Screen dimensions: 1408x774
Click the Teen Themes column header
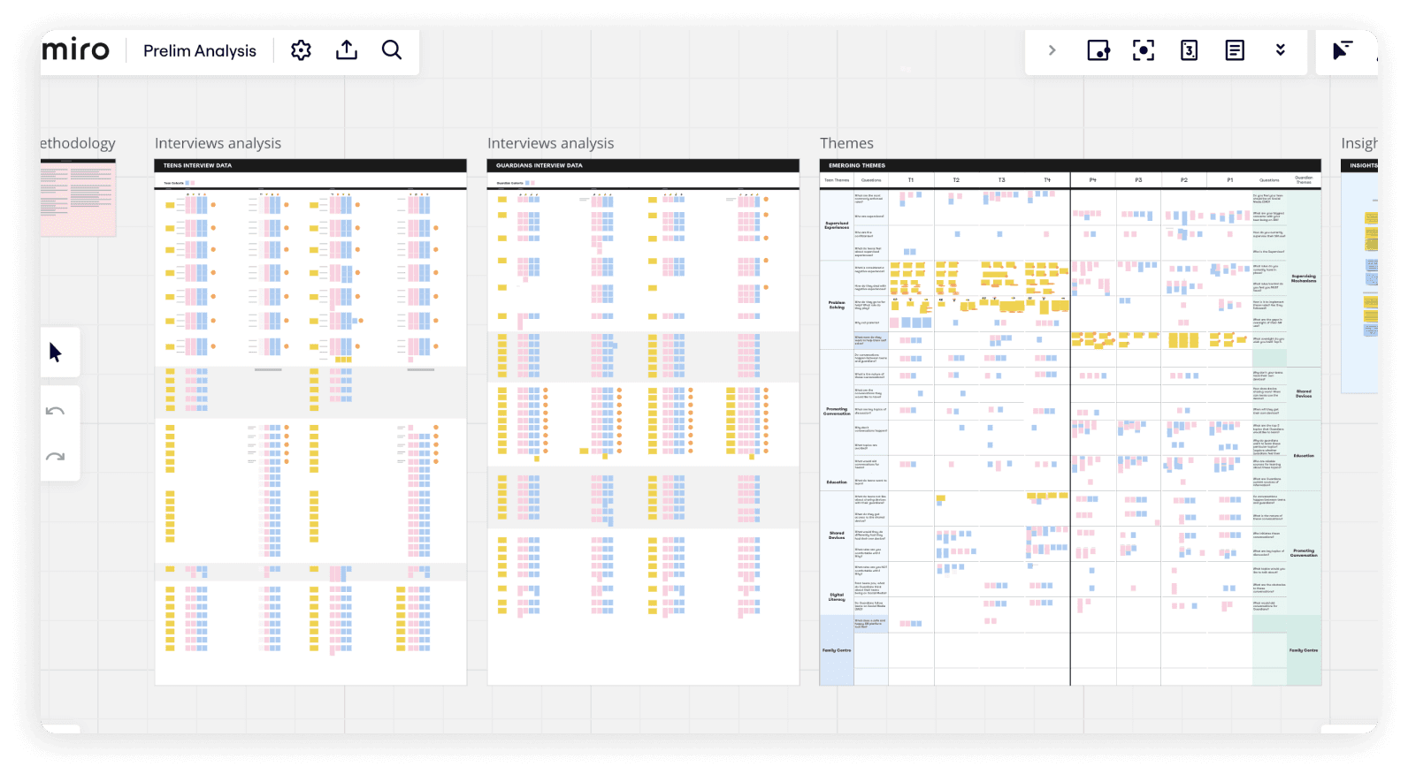(x=837, y=180)
